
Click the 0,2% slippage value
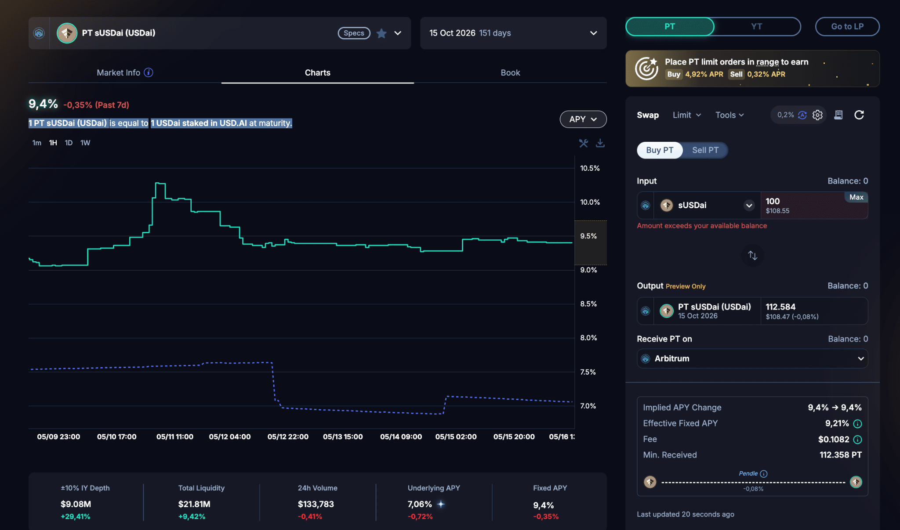pyautogui.click(x=786, y=115)
